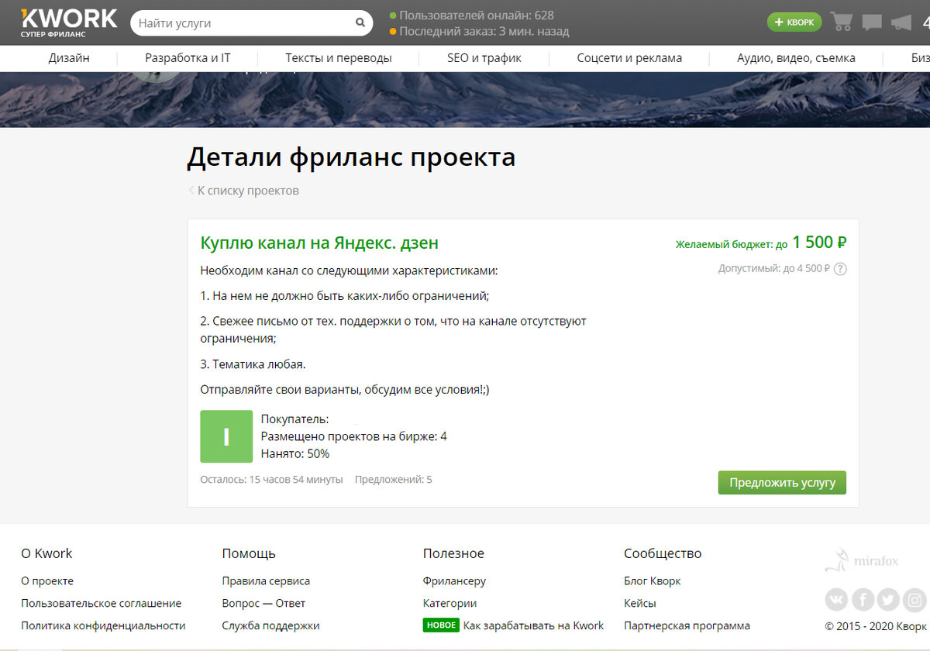Open the Фрилансеру footer link
This screenshot has width=930, height=651.
tap(454, 580)
